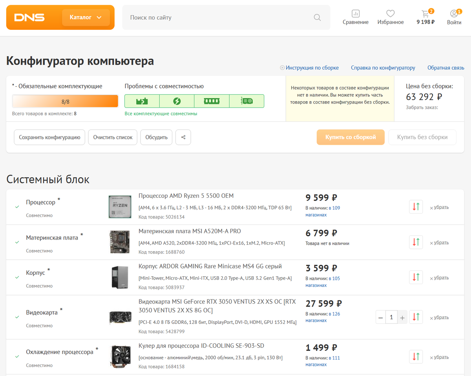Screen dimensions: 471x376
Task: Click Сохранить конфигурацию button
Action: [x=49, y=137]
